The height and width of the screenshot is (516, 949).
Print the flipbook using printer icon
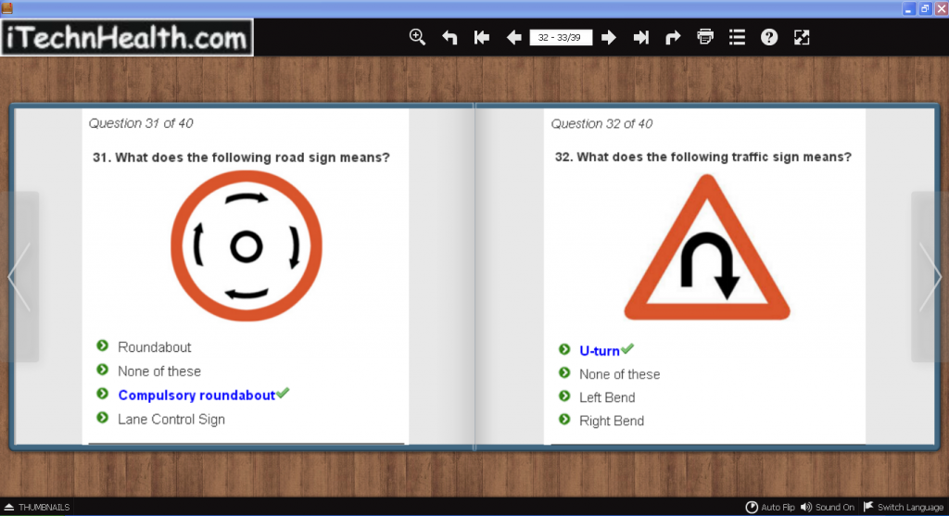tap(705, 37)
